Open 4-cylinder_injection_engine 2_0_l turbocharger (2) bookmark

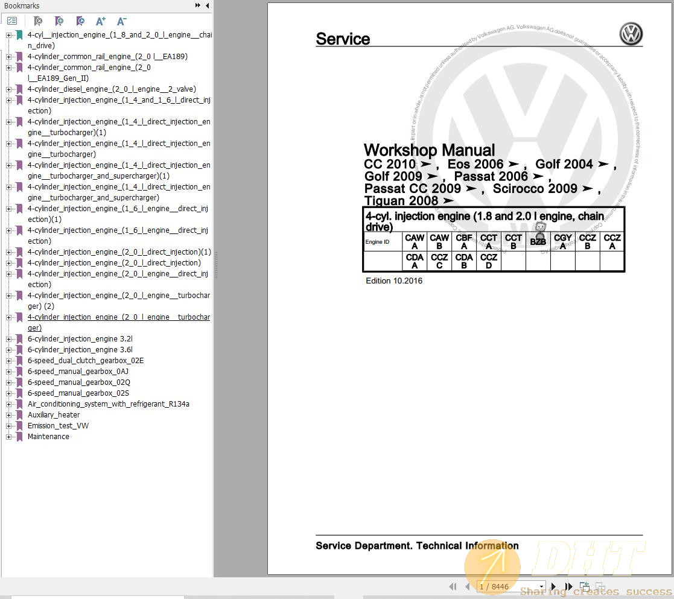pyautogui.click(x=119, y=301)
